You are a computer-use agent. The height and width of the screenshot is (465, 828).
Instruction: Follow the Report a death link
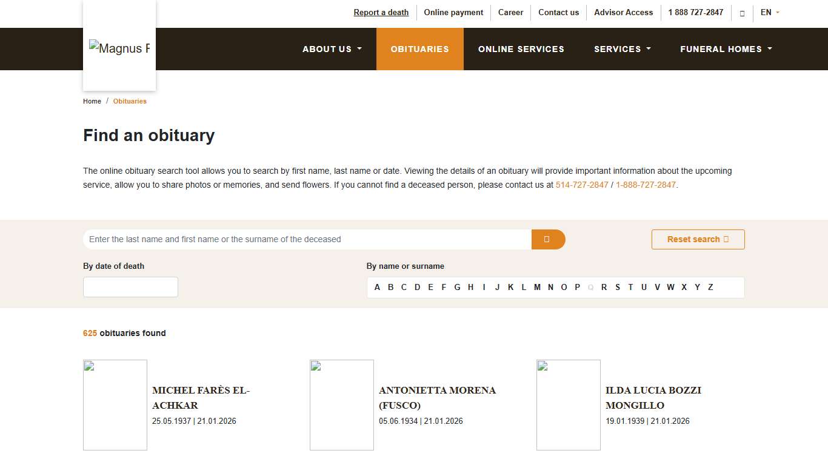381,13
